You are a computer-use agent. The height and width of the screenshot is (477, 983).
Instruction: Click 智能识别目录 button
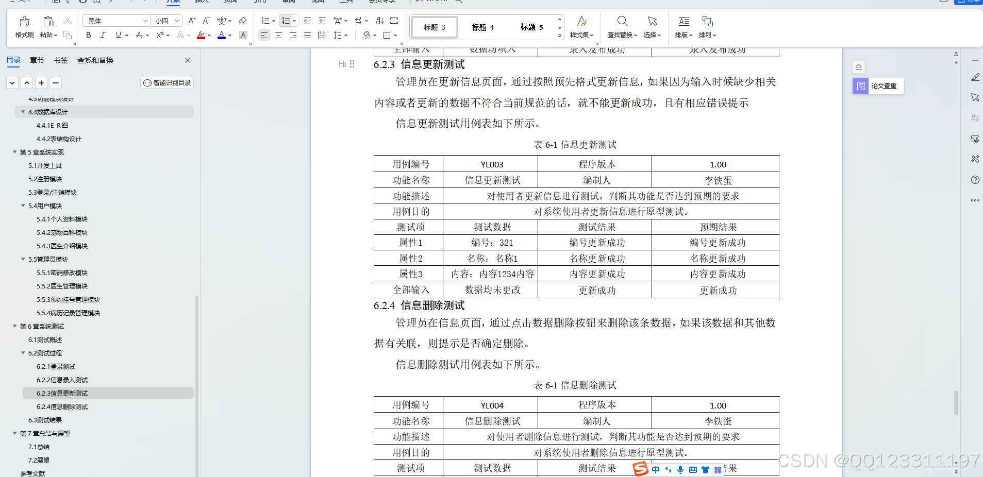click(167, 83)
